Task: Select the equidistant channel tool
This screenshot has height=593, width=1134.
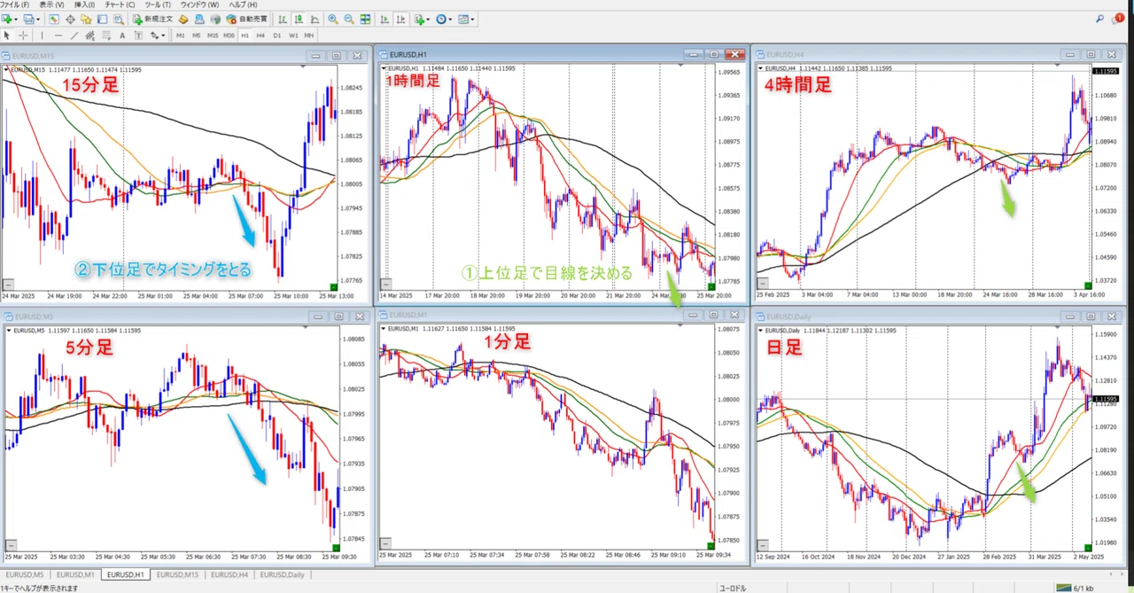Action: [x=90, y=35]
